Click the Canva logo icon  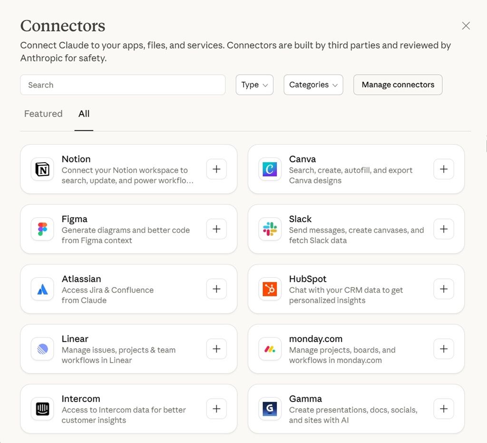pyautogui.click(x=270, y=169)
